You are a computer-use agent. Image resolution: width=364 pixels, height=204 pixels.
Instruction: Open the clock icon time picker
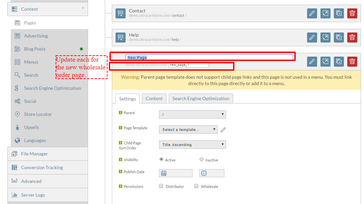pyautogui.click(x=204, y=173)
